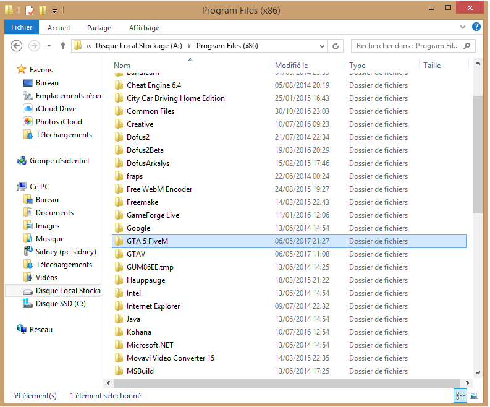Select Favoris in the navigation pane
Screen dimensions: 490x407
coord(41,70)
